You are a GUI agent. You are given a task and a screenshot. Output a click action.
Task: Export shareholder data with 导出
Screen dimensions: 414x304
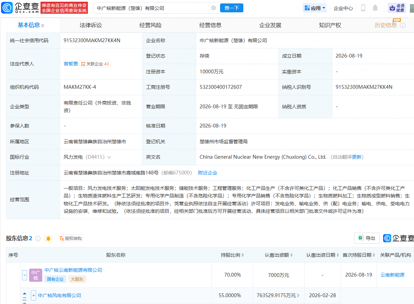[x=367, y=238]
